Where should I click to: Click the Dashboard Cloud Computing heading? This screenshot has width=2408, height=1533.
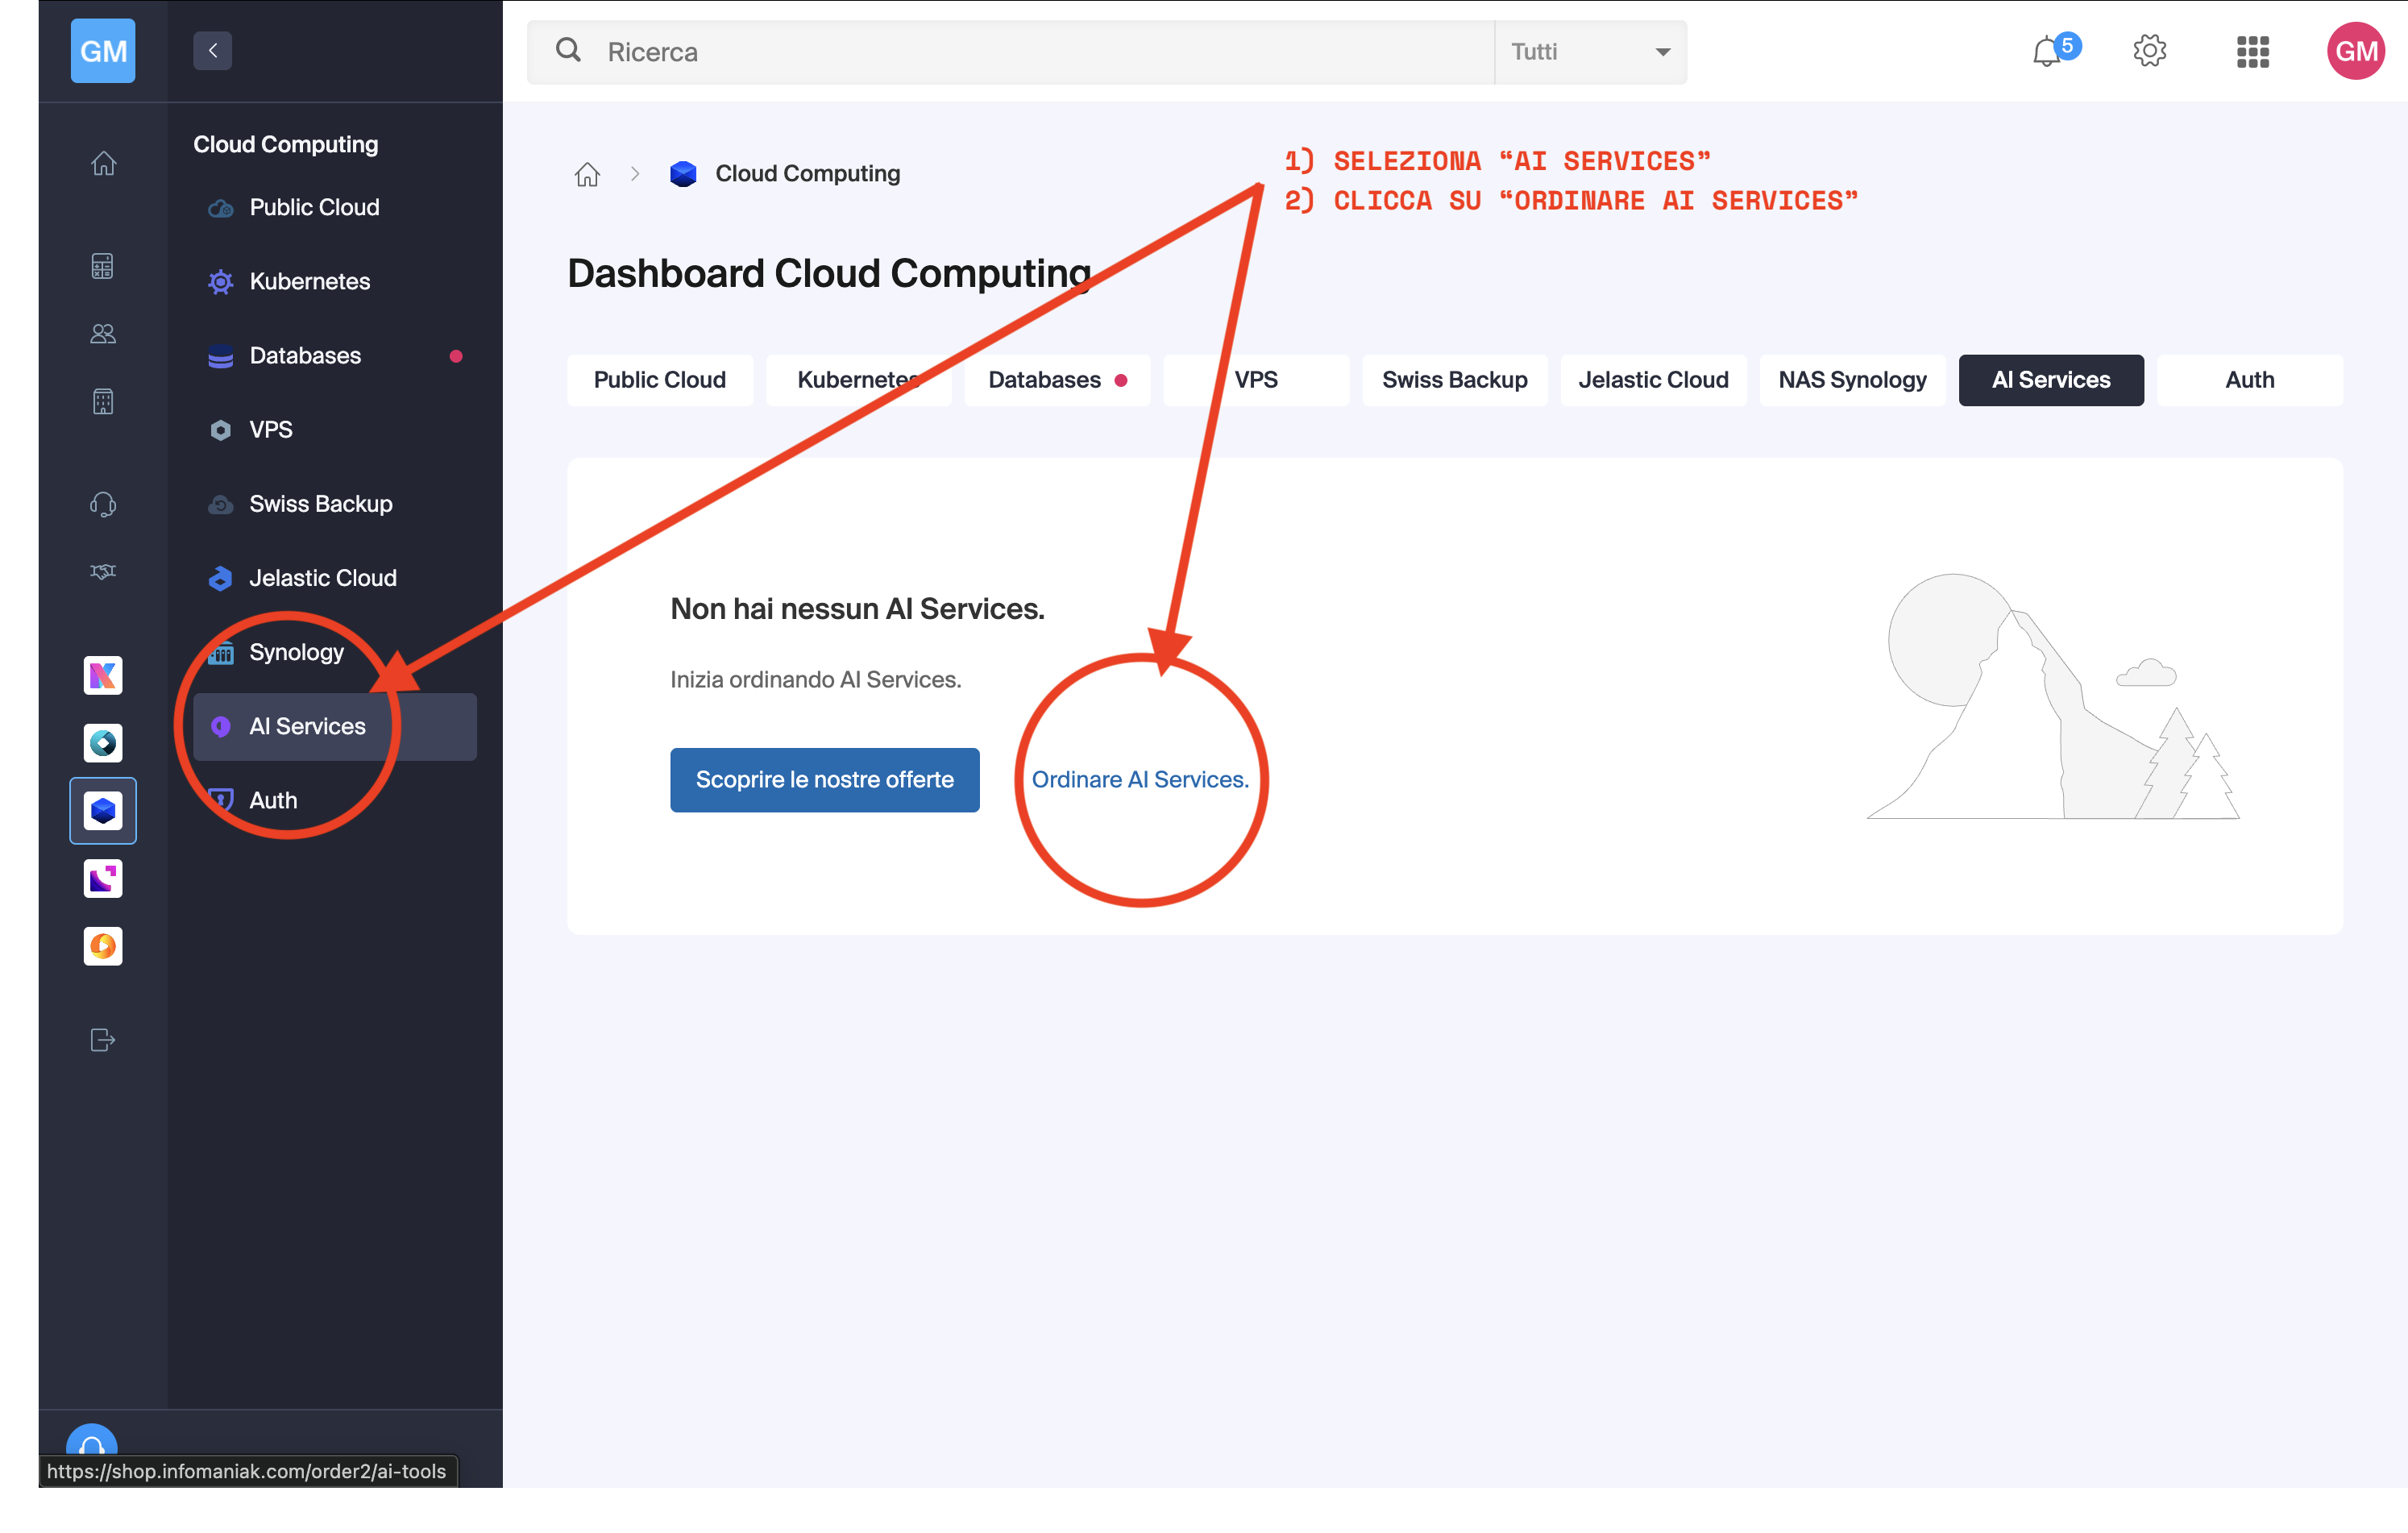(829, 274)
